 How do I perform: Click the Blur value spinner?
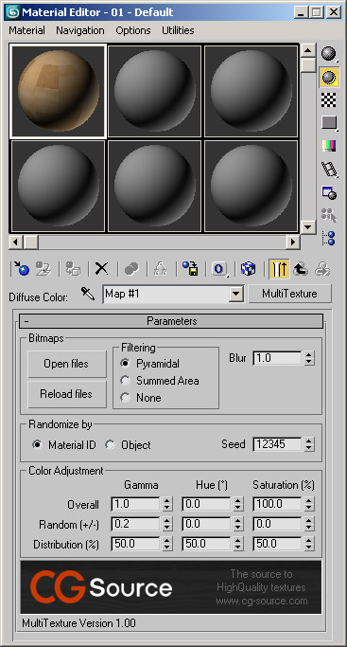tap(309, 358)
